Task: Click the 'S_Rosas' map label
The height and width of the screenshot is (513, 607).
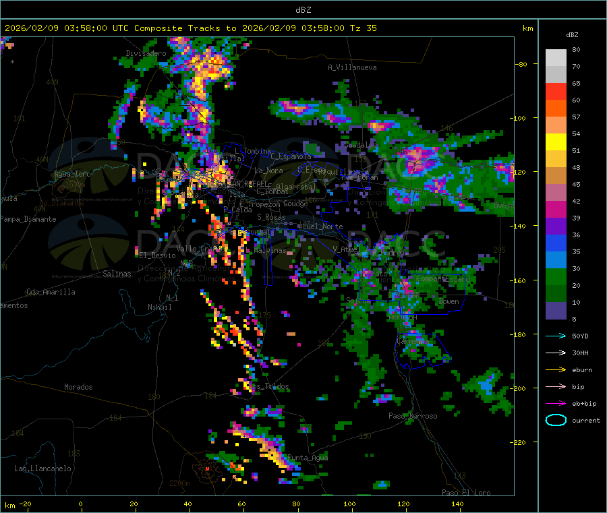Action: tap(271, 217)
